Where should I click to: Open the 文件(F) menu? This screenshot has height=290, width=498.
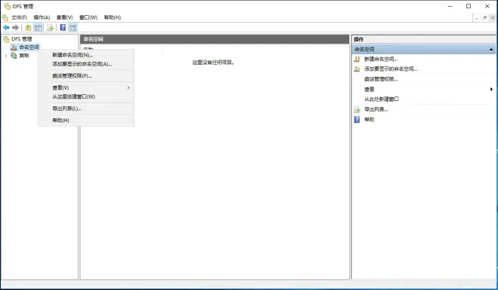tap(20, 17)
